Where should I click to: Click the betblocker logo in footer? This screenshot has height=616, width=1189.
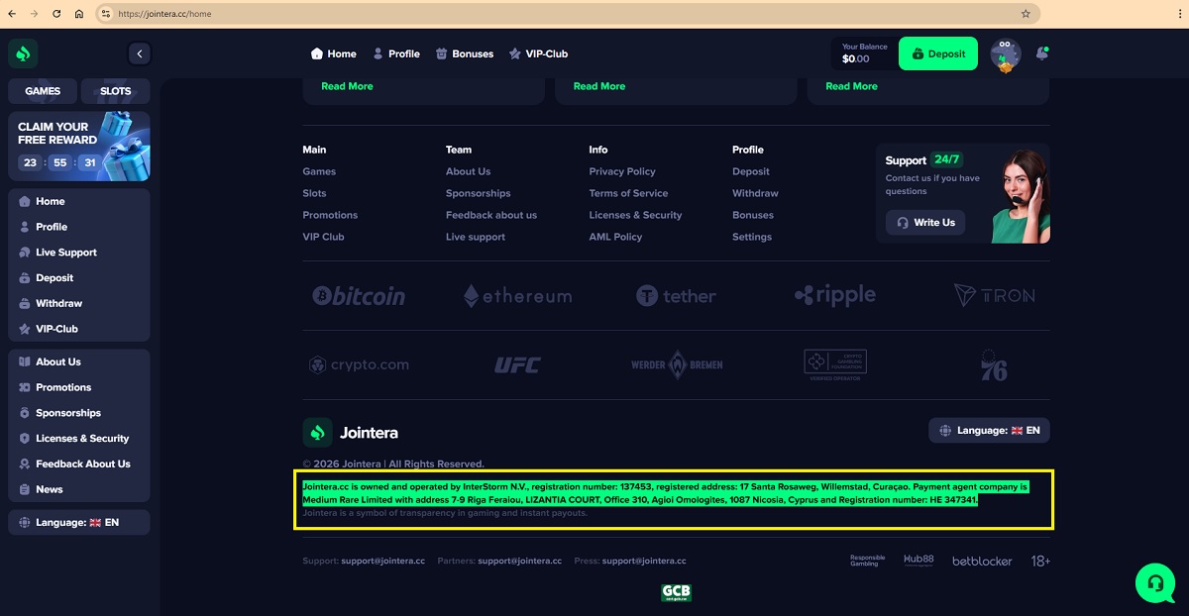(x=982, y=561)
